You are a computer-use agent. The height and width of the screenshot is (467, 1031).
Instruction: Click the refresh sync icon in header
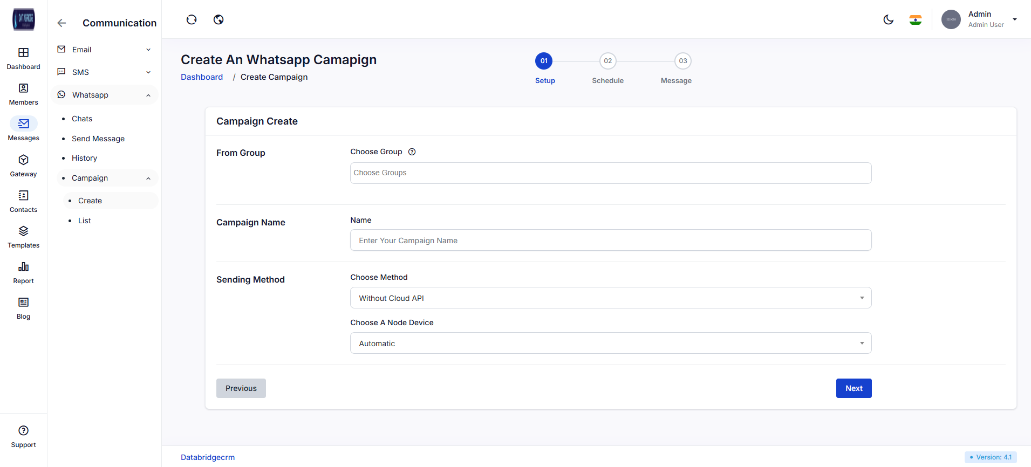[x=192, y=20]
